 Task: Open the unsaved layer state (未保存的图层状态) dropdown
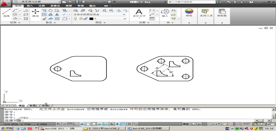pos(99,14)
